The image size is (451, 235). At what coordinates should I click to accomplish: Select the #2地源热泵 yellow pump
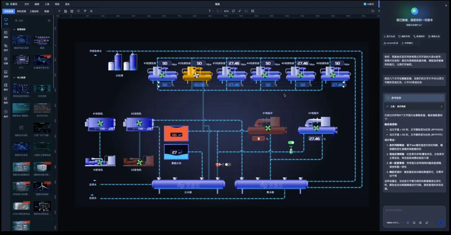(197, 74)
